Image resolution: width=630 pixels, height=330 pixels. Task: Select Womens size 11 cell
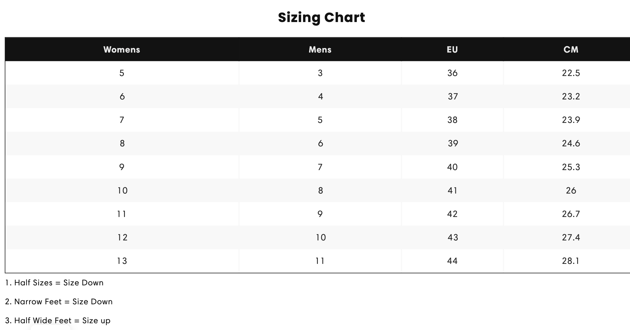pos(122,214)
